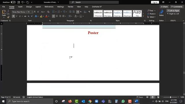Center align the paragraph

[57, 16]
